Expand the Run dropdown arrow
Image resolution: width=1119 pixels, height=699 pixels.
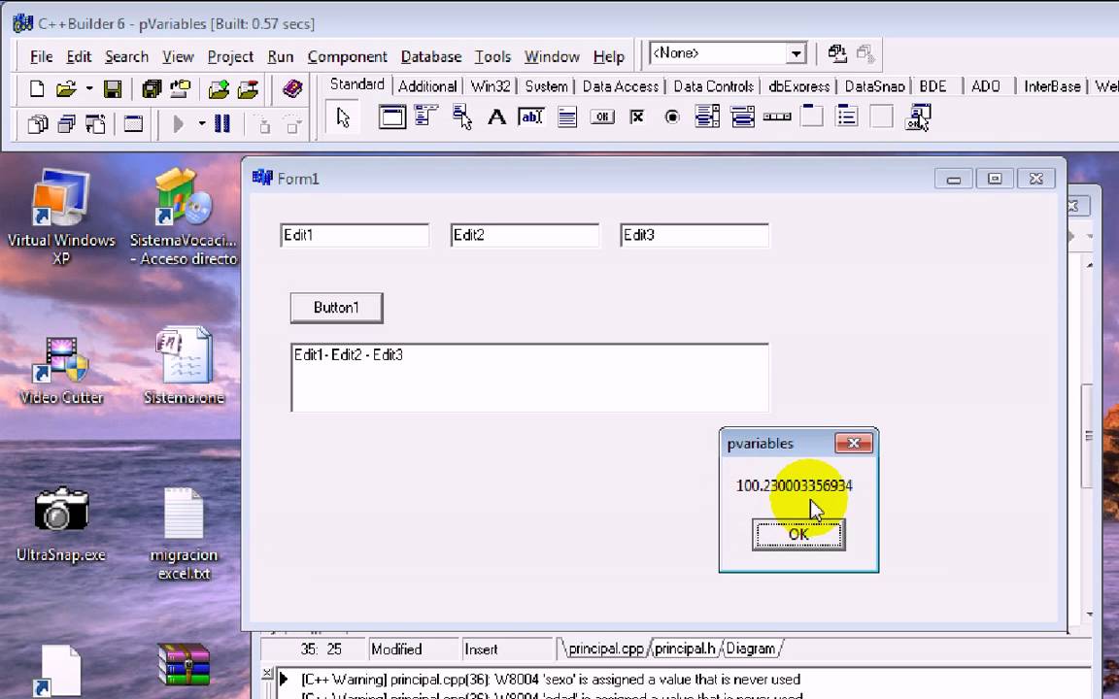202,124
